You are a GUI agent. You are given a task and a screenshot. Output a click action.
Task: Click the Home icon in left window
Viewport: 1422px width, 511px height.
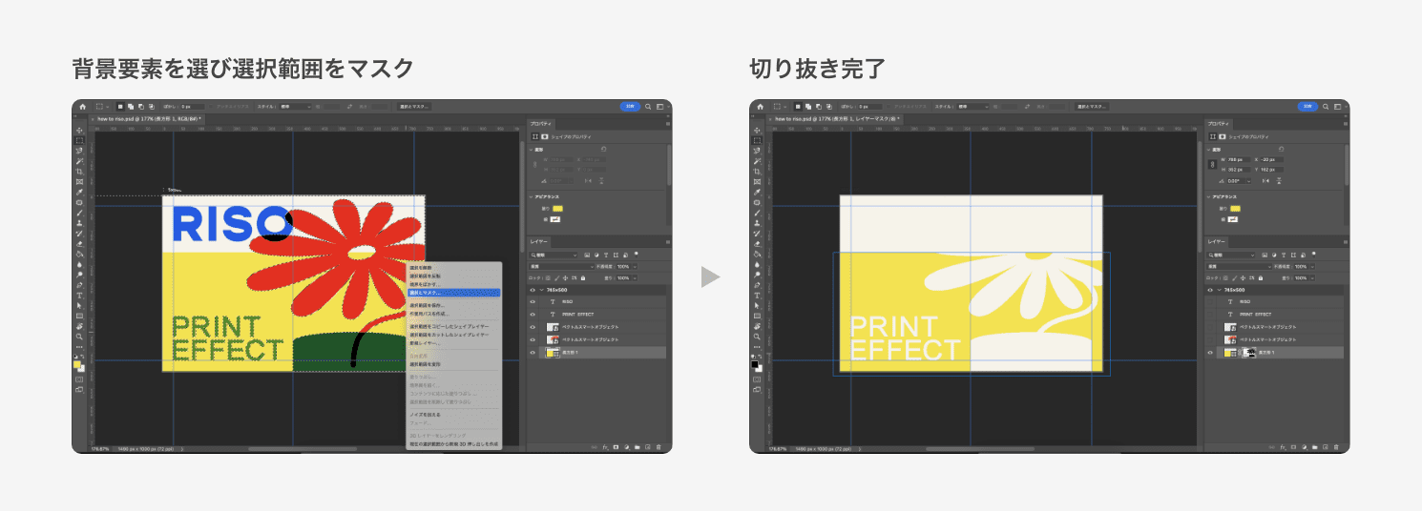click(x=82, y=107)
